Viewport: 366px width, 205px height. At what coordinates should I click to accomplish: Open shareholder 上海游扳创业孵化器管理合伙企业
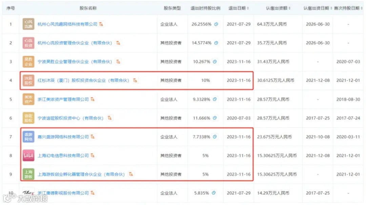click(x=81, y=174)
